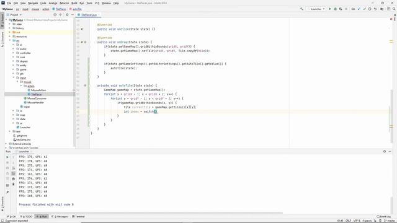Open the Terminal tool window button
Screen dimensions: 397x223
[x=79, y=216]
